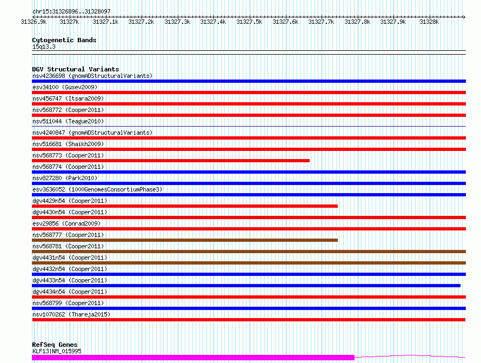Click the ruler's left arrowhead
Screen dimensions: 481x363
click(x=34, y=17)
